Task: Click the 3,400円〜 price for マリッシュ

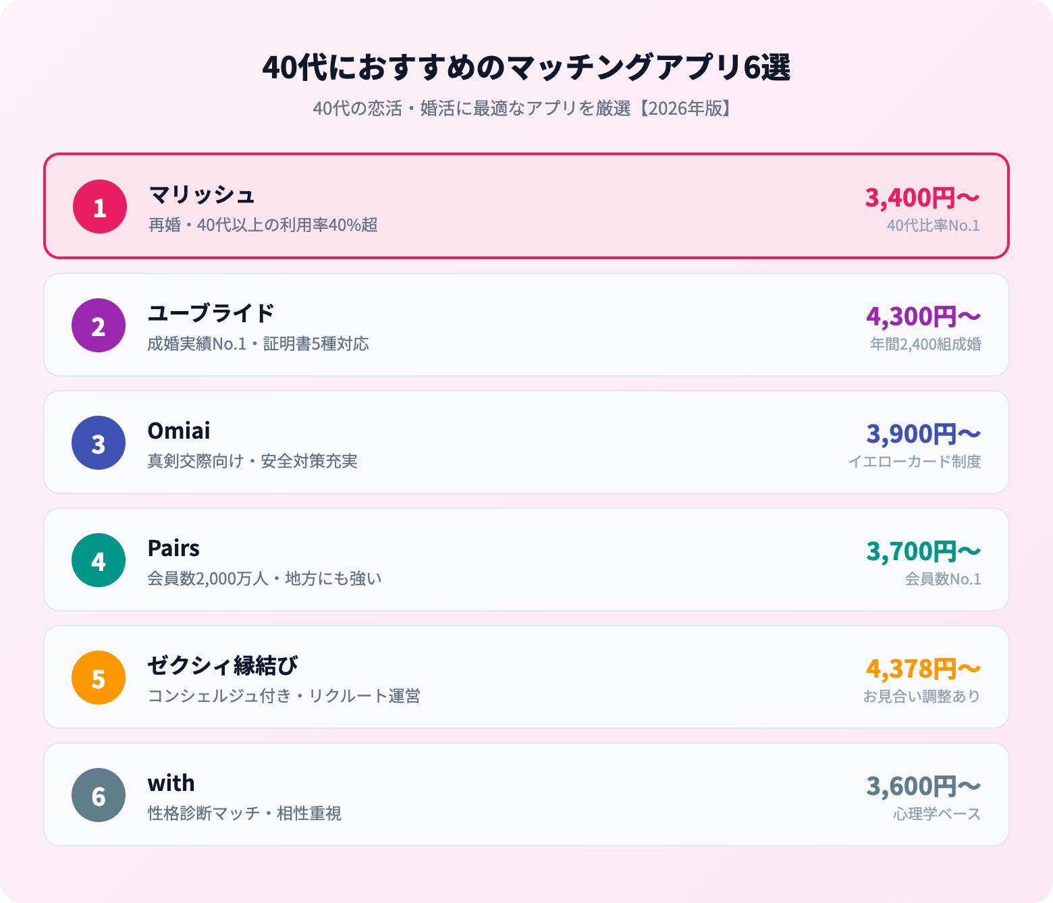Action: coord(922,198)
